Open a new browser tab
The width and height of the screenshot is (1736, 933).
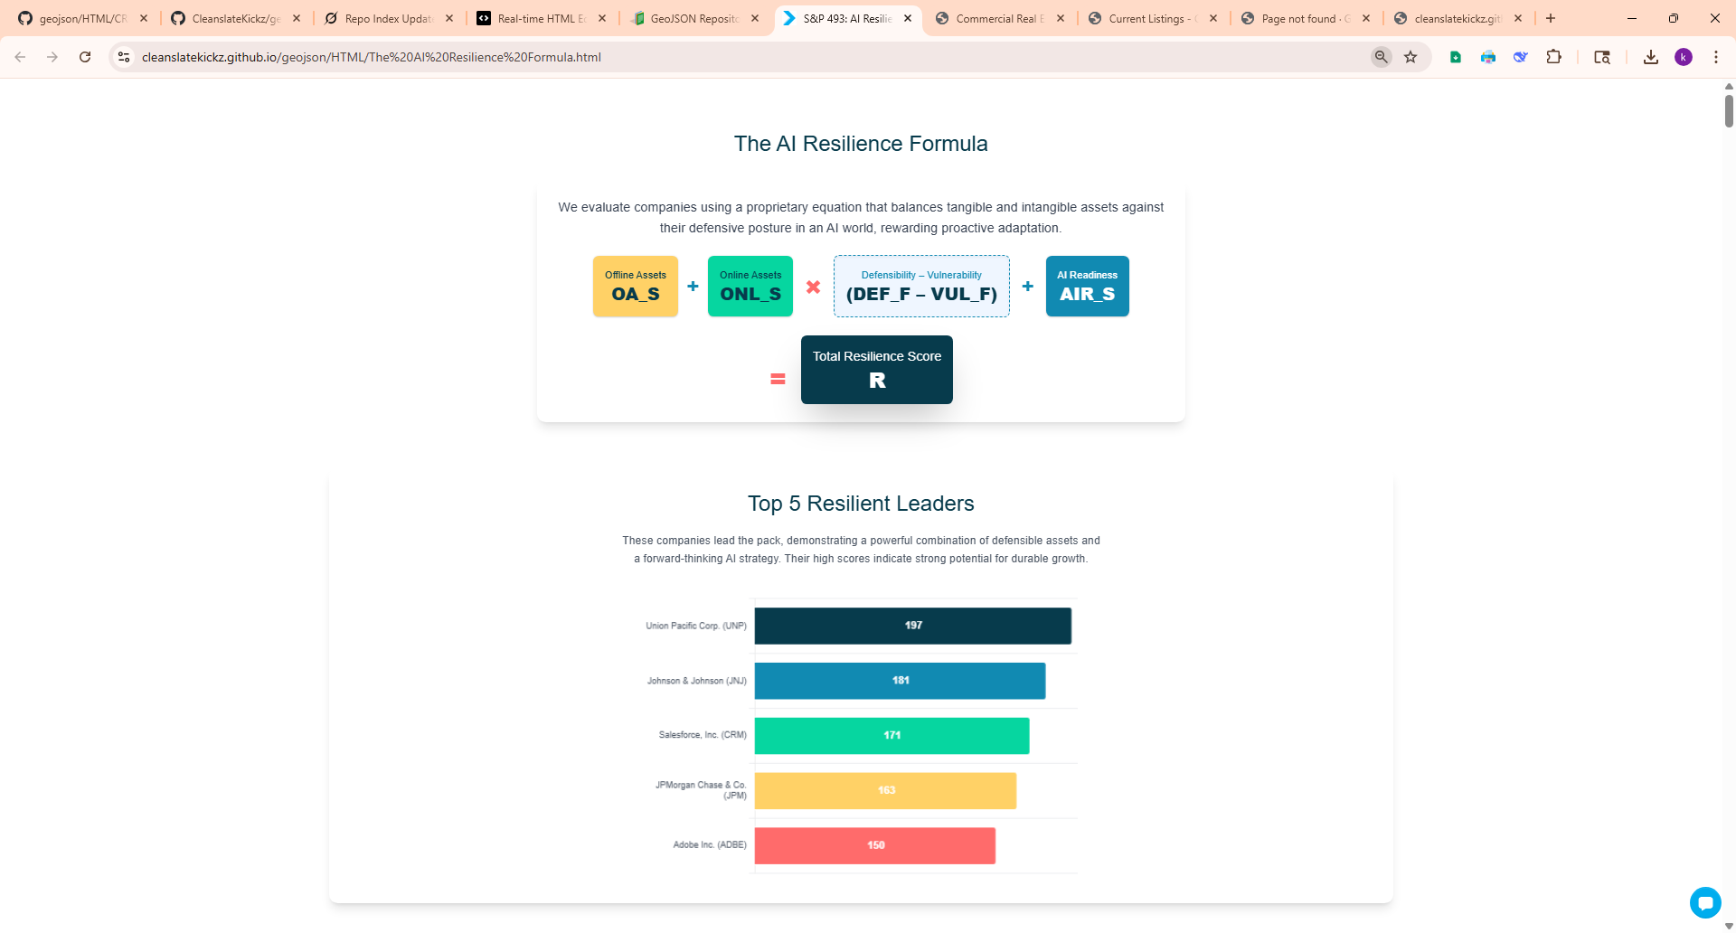[1551, 18]
